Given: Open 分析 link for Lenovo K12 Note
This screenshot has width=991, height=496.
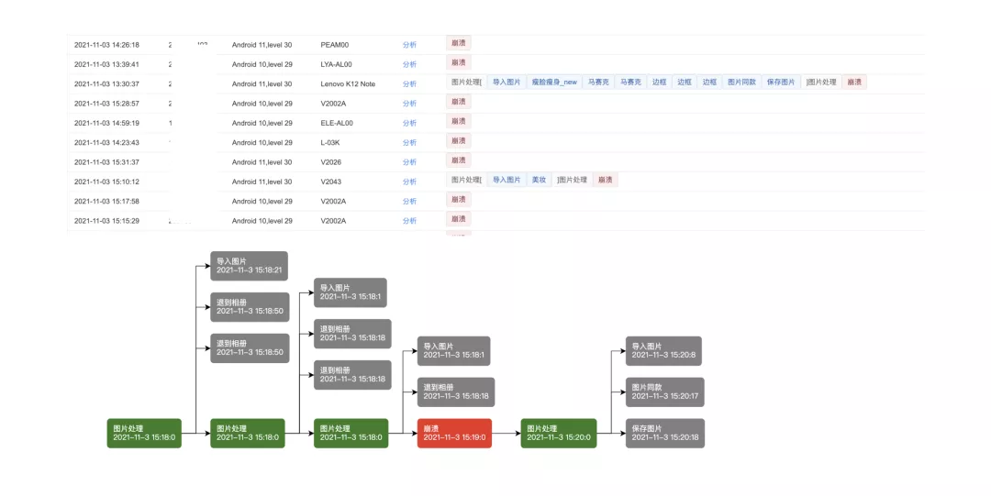Looking at the screenshot, I should click(409, 83).
